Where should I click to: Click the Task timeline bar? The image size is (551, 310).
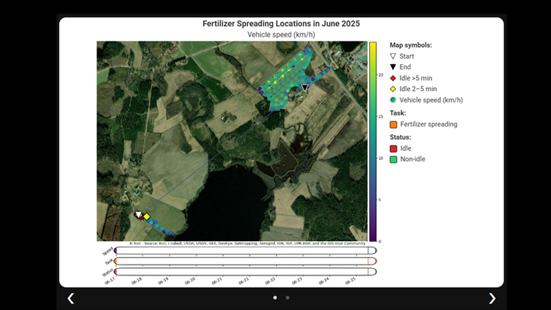click(245, 261)
